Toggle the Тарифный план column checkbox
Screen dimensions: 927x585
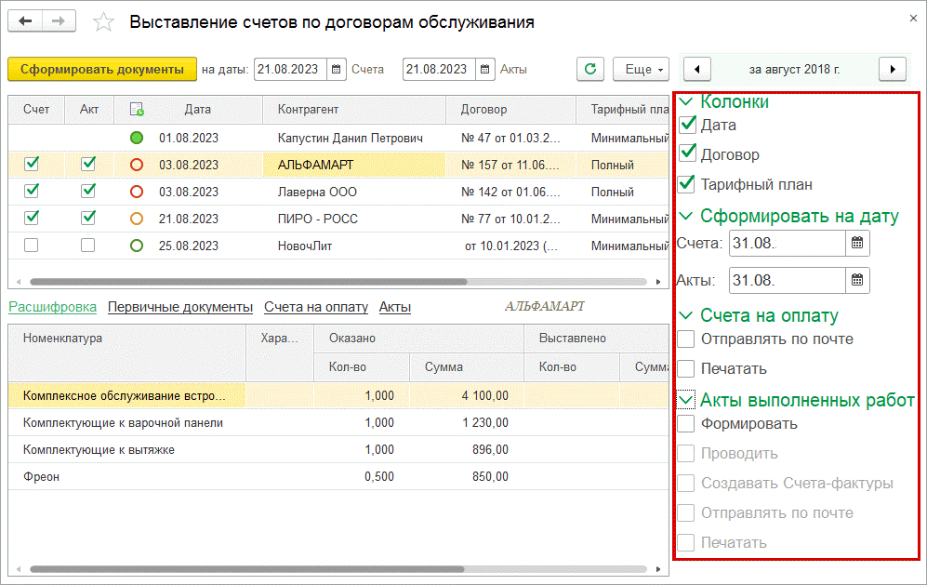click(688, 183)
